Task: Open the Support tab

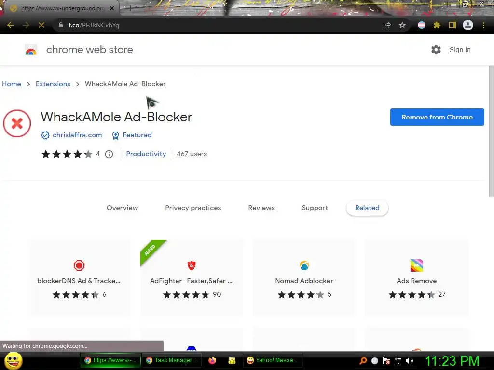Action: tap(315, 208)
